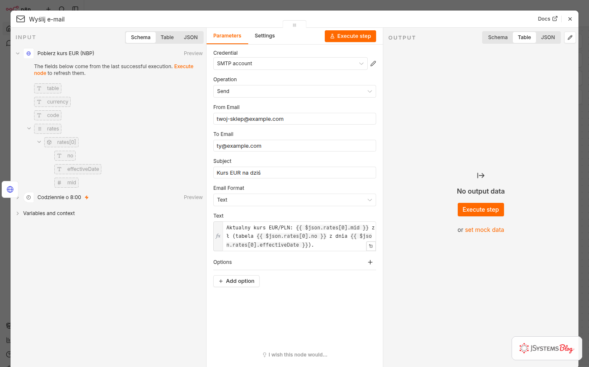Select the Parameters tab
Image resolution: width=589 pixels, height=367 pixels.
click(x=227, y=36)
